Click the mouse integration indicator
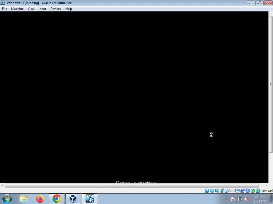 tap(253, 191)
